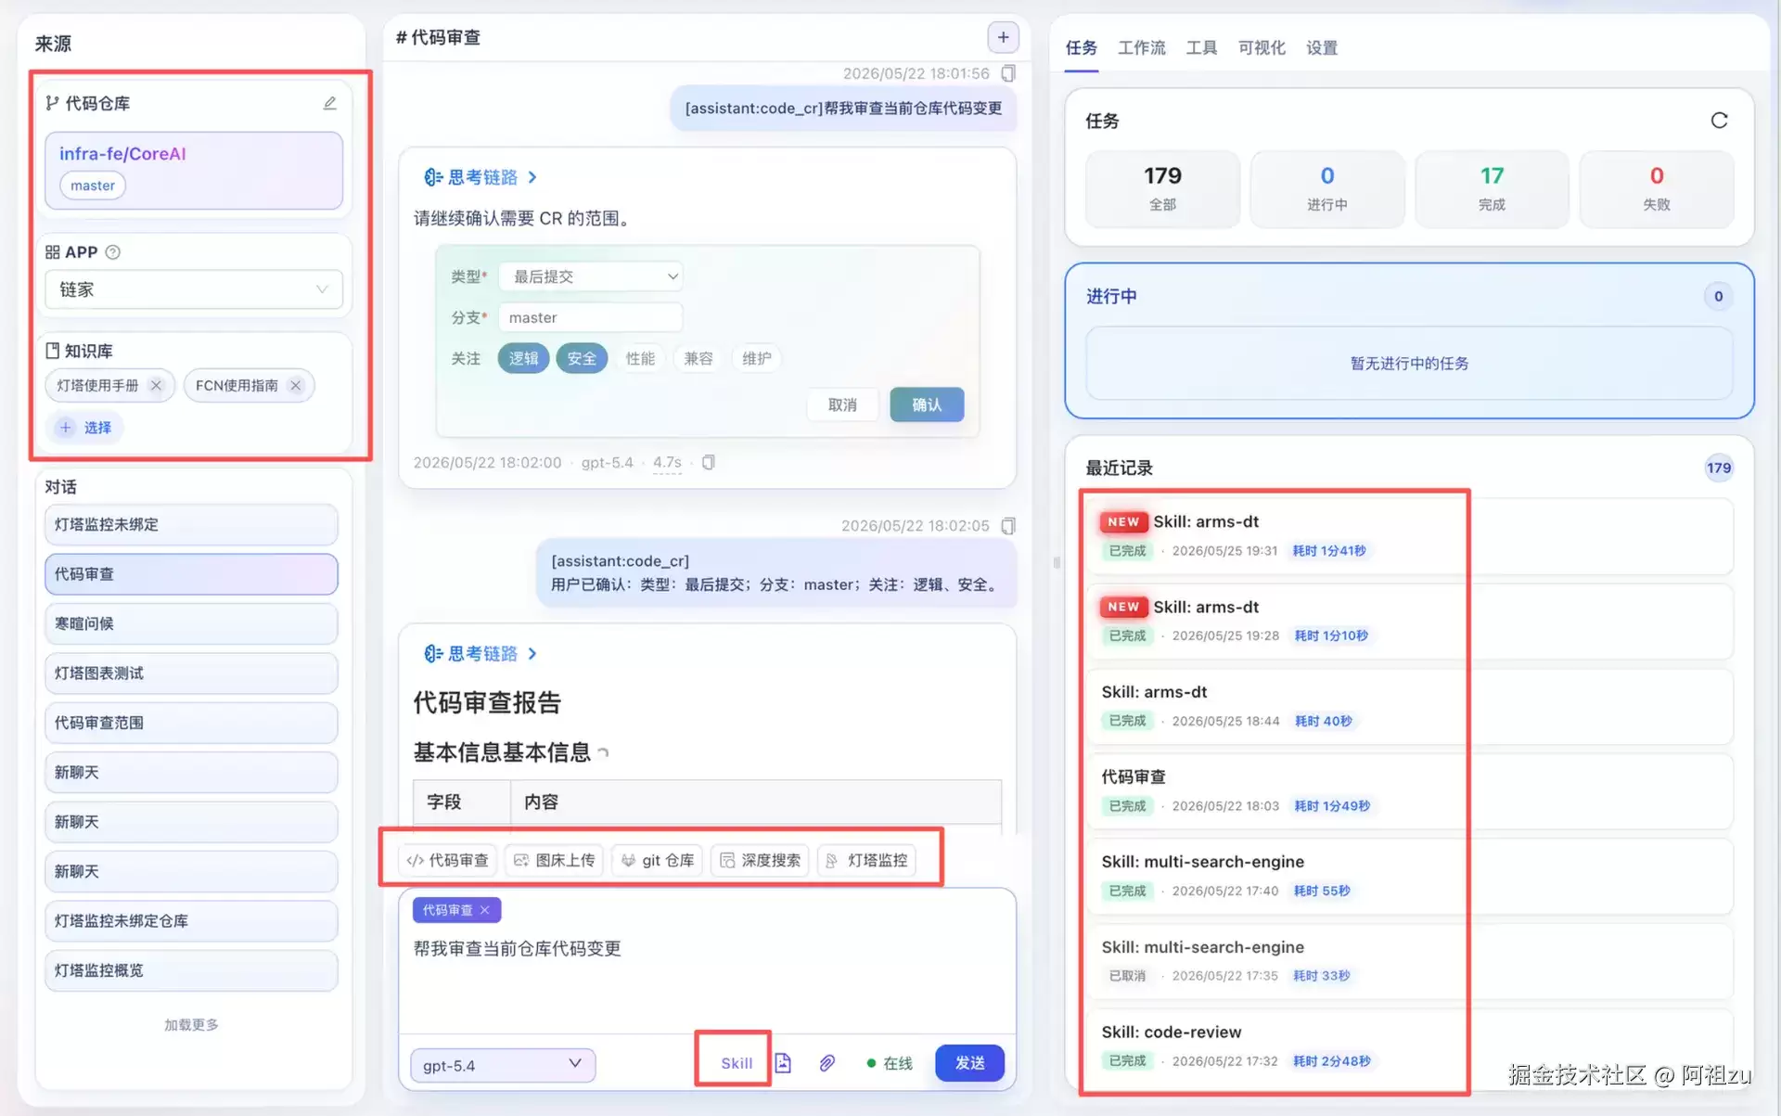Deselect the 逻辑 focus tag
Screen dimensions: 1781x1116
[523, 358]
